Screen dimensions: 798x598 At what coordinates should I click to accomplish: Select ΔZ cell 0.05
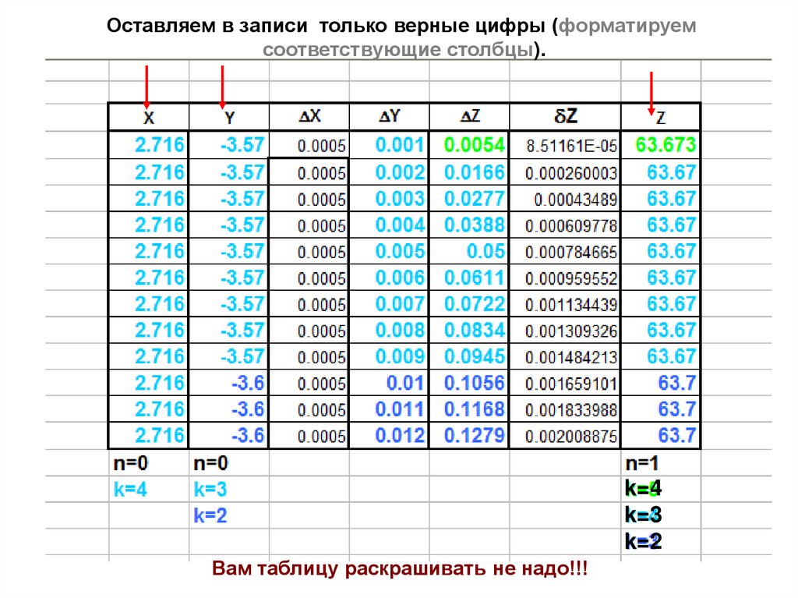(469, 252)
